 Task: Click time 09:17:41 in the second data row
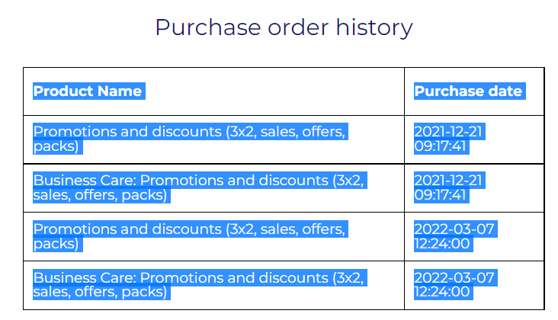(x=441, y=194)
